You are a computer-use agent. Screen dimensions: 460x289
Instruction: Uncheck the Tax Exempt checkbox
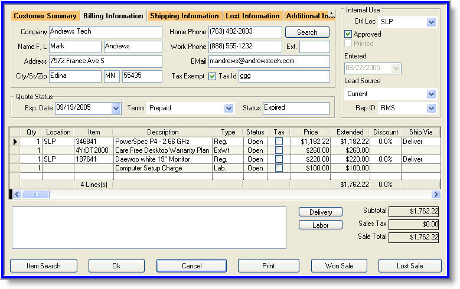coord(213,76)
